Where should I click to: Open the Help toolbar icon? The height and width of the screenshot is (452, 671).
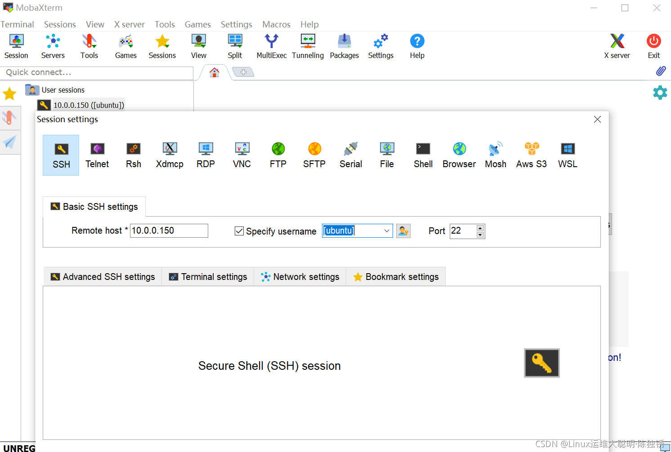417,46
